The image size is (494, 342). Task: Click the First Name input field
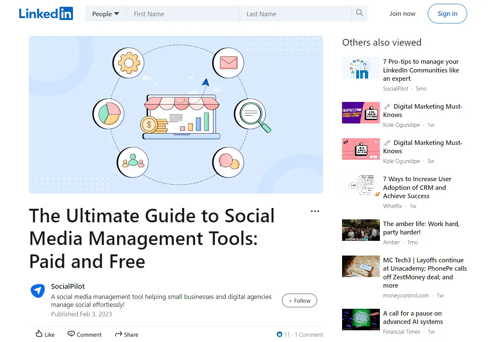[x=182, y=14]
